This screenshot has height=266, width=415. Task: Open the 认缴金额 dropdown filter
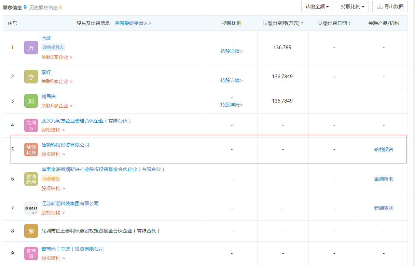pyautogui.click(x=317, y=6)
